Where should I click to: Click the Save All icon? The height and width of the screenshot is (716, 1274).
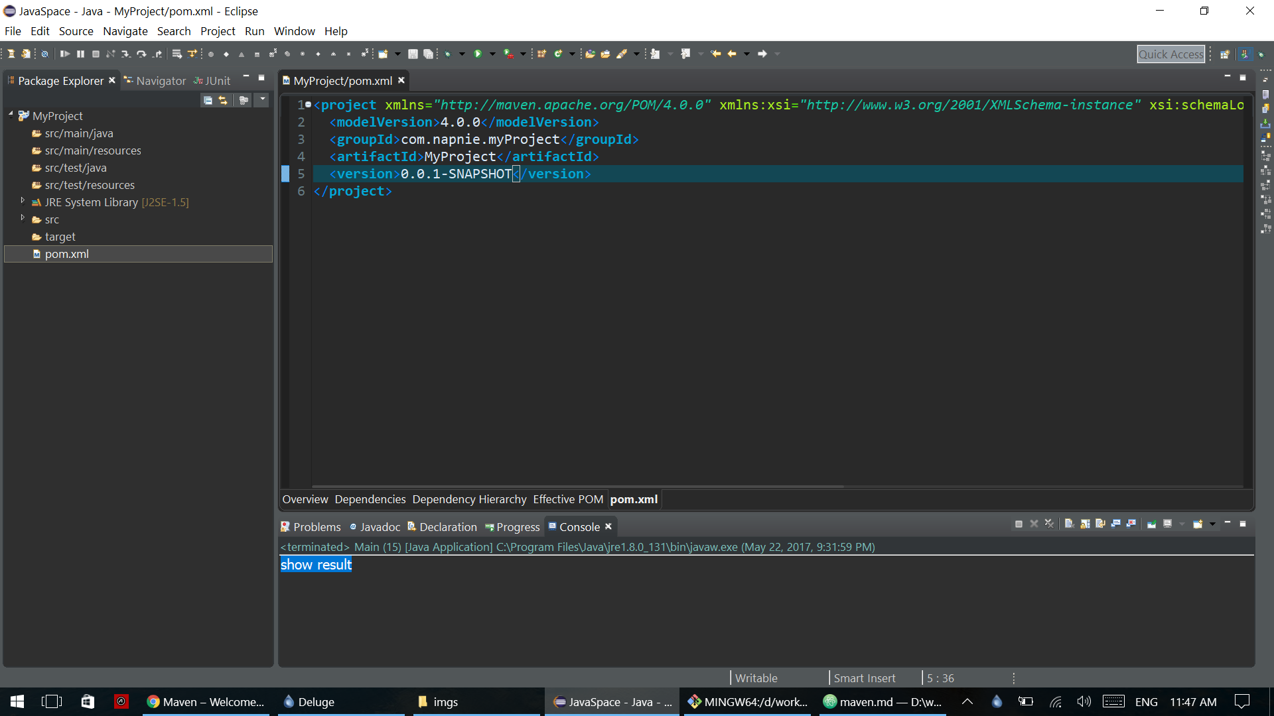(428, 54)
